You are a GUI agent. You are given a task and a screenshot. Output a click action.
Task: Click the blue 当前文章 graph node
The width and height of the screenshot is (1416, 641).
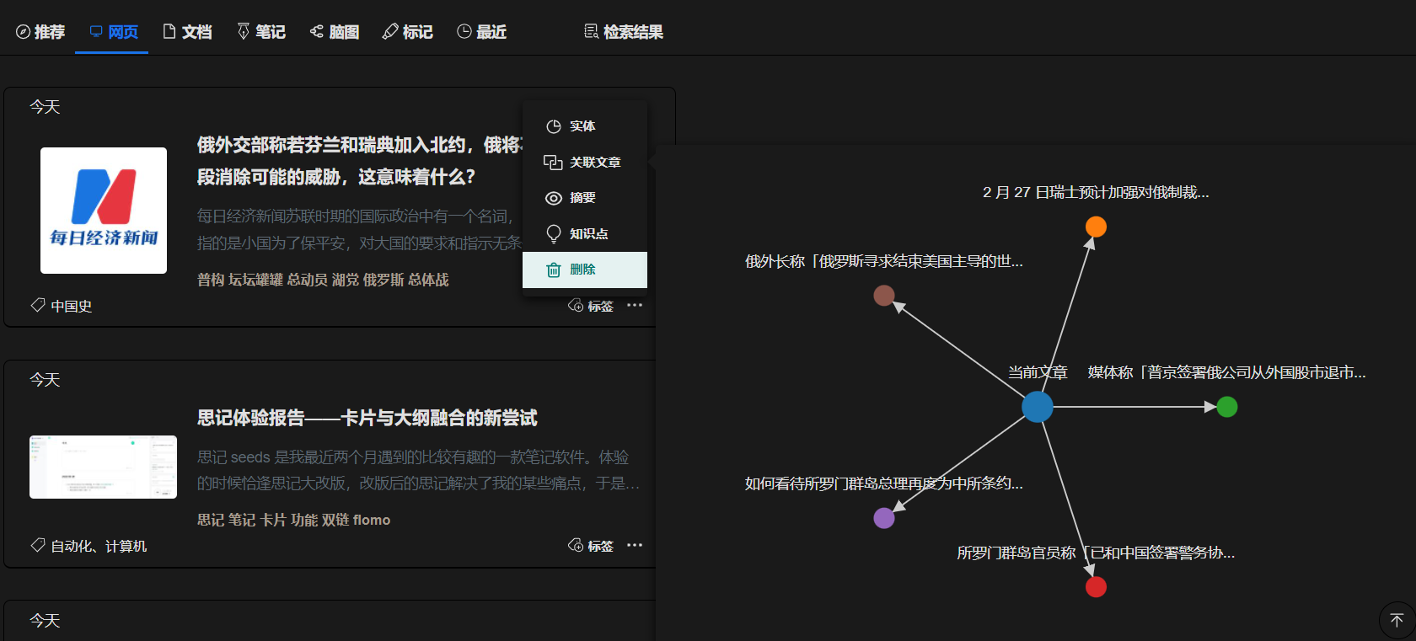[1038, 407]
